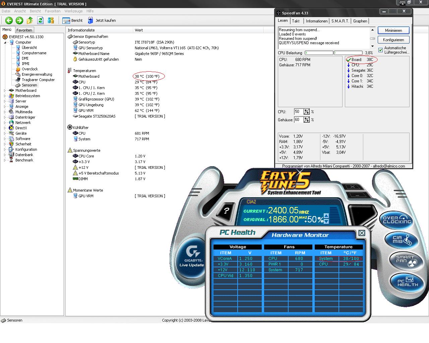Image resolution: width=429 pixels, height=343 pixels.
Task: Click the Gehäuse fan percentage field showing 60
Action: [299, 120]
